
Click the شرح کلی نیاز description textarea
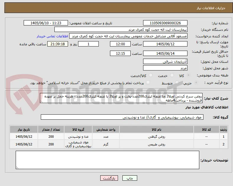pyautogui.click(x=121, y=98)
